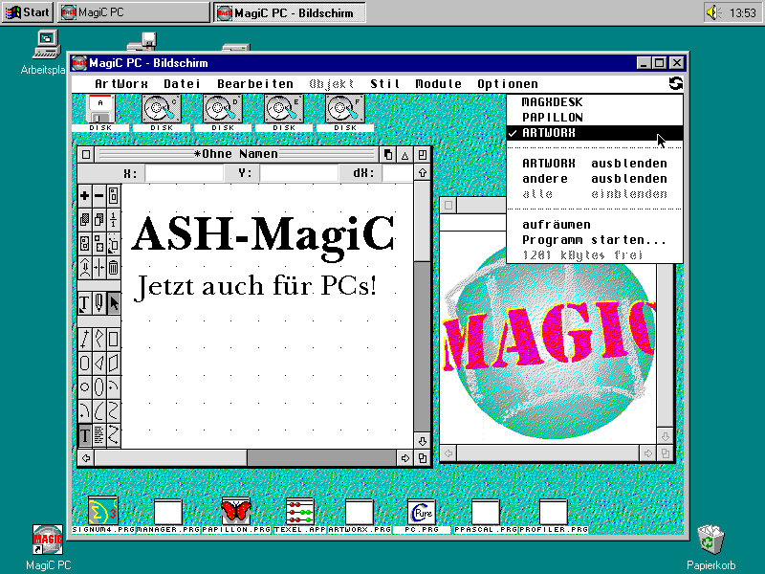Select the rectangle shape tool
Viewport: 765px width, 574px height.
click(x=113, y=339)
